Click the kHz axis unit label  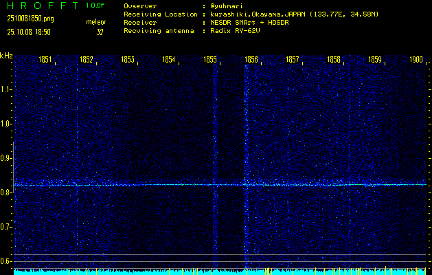pyautogui.click(x=6, y=56)
